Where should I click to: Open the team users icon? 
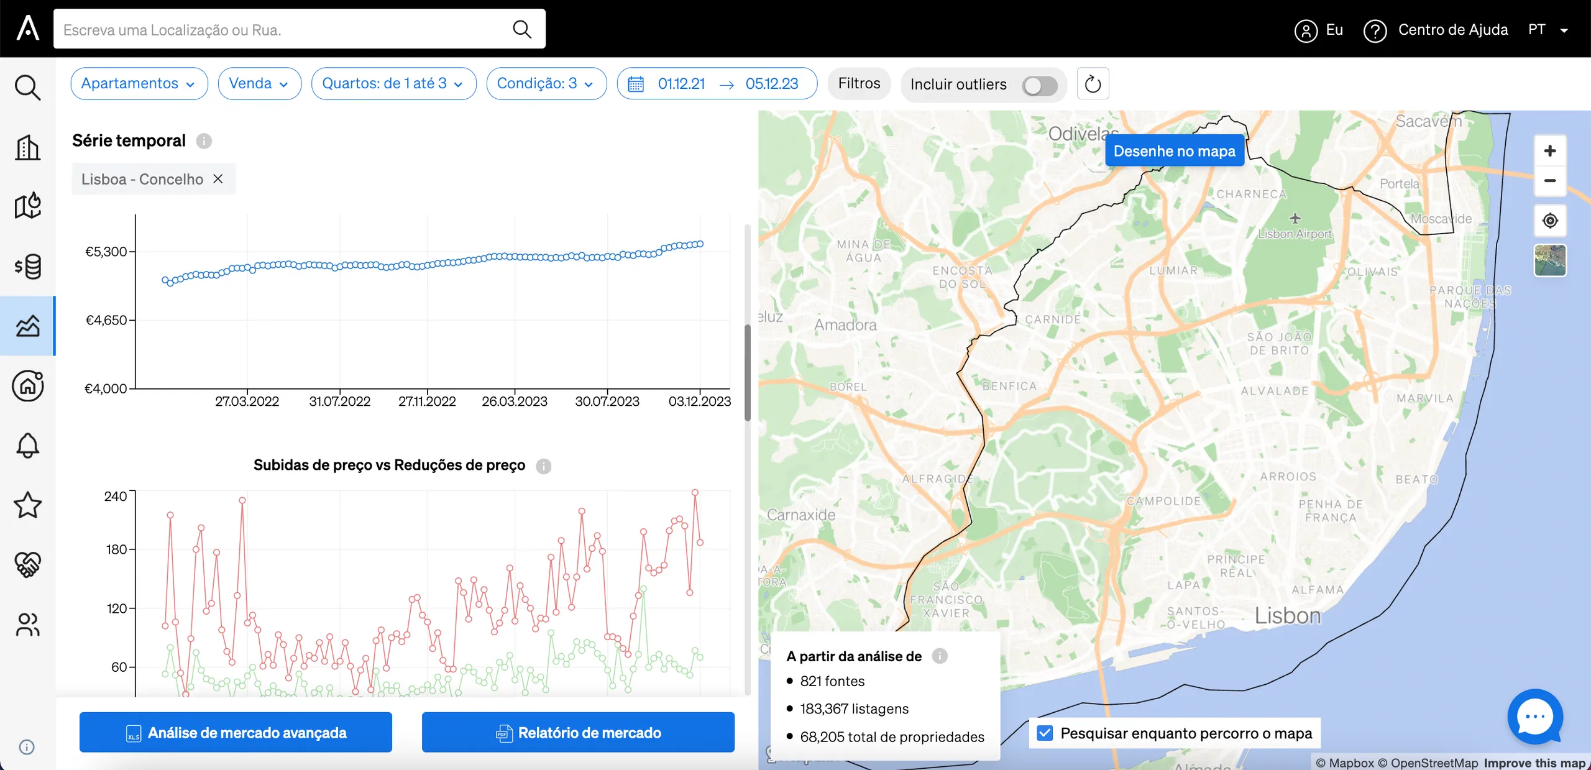(x=27, y=625)
